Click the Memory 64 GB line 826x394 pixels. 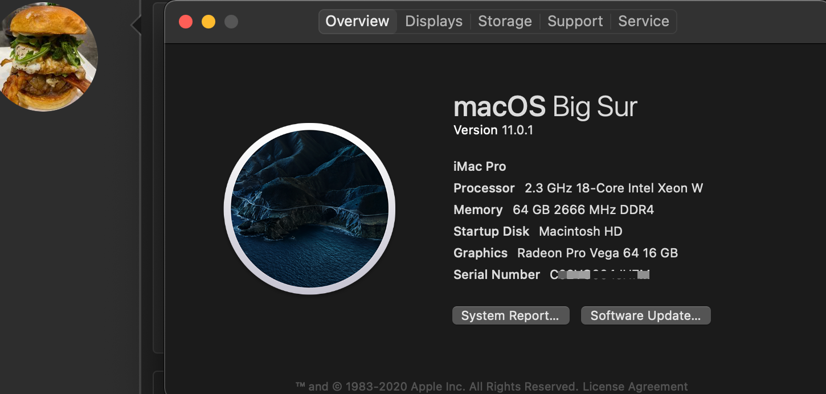pos(553,210)
